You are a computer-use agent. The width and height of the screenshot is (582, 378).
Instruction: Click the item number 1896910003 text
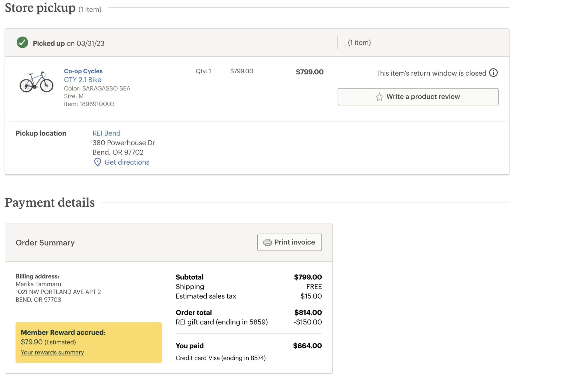pyautogui.click(x=89, y=104)
